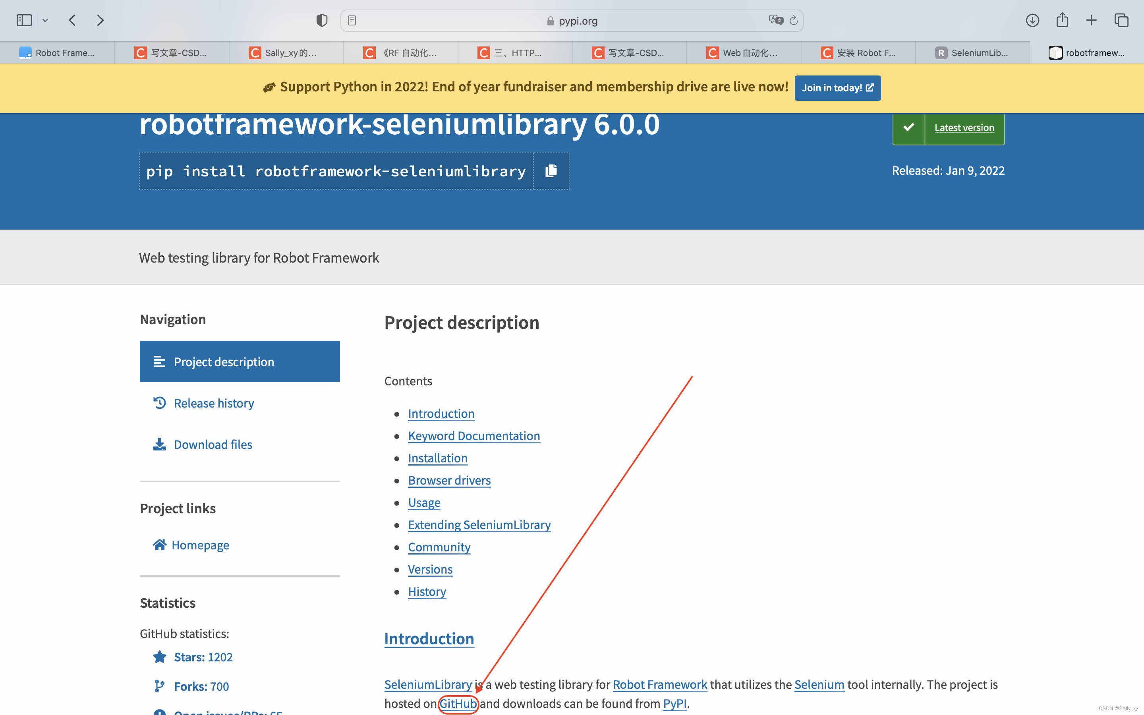Open the Selenium tool link
The width and height of the screenshot is (1144, 715).
point(819,684)
